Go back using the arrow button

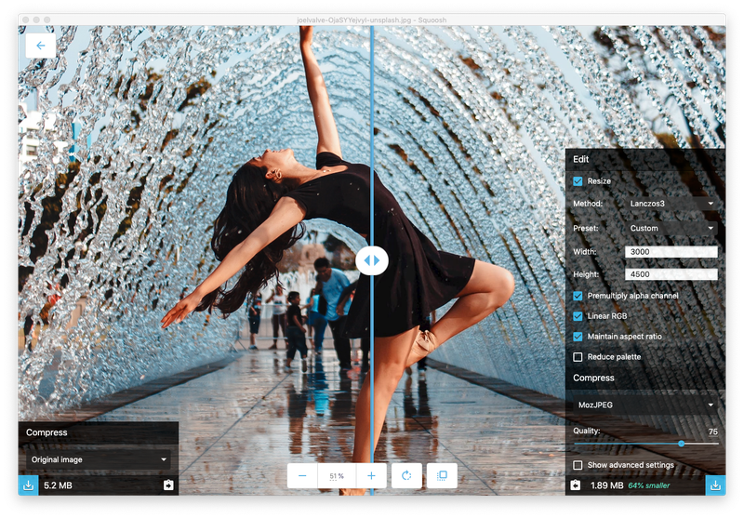click(x=40, y=46)
